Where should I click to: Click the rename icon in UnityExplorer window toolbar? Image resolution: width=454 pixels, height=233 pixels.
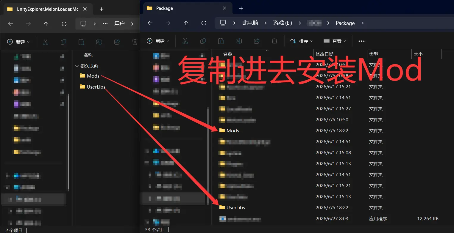(99, 42)
